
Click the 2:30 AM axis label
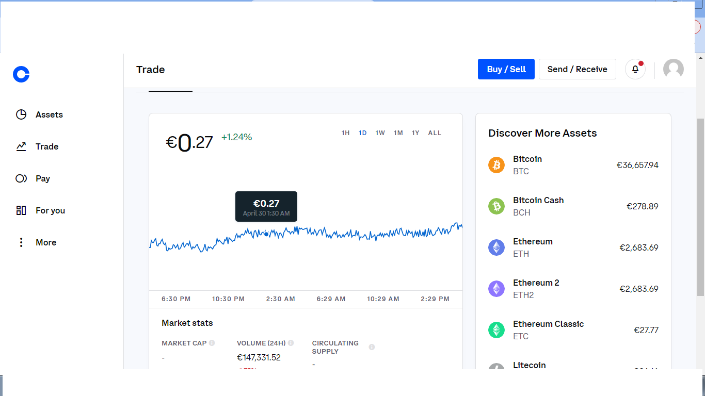281,299
